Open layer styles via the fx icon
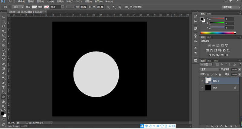 pos(212,126)
